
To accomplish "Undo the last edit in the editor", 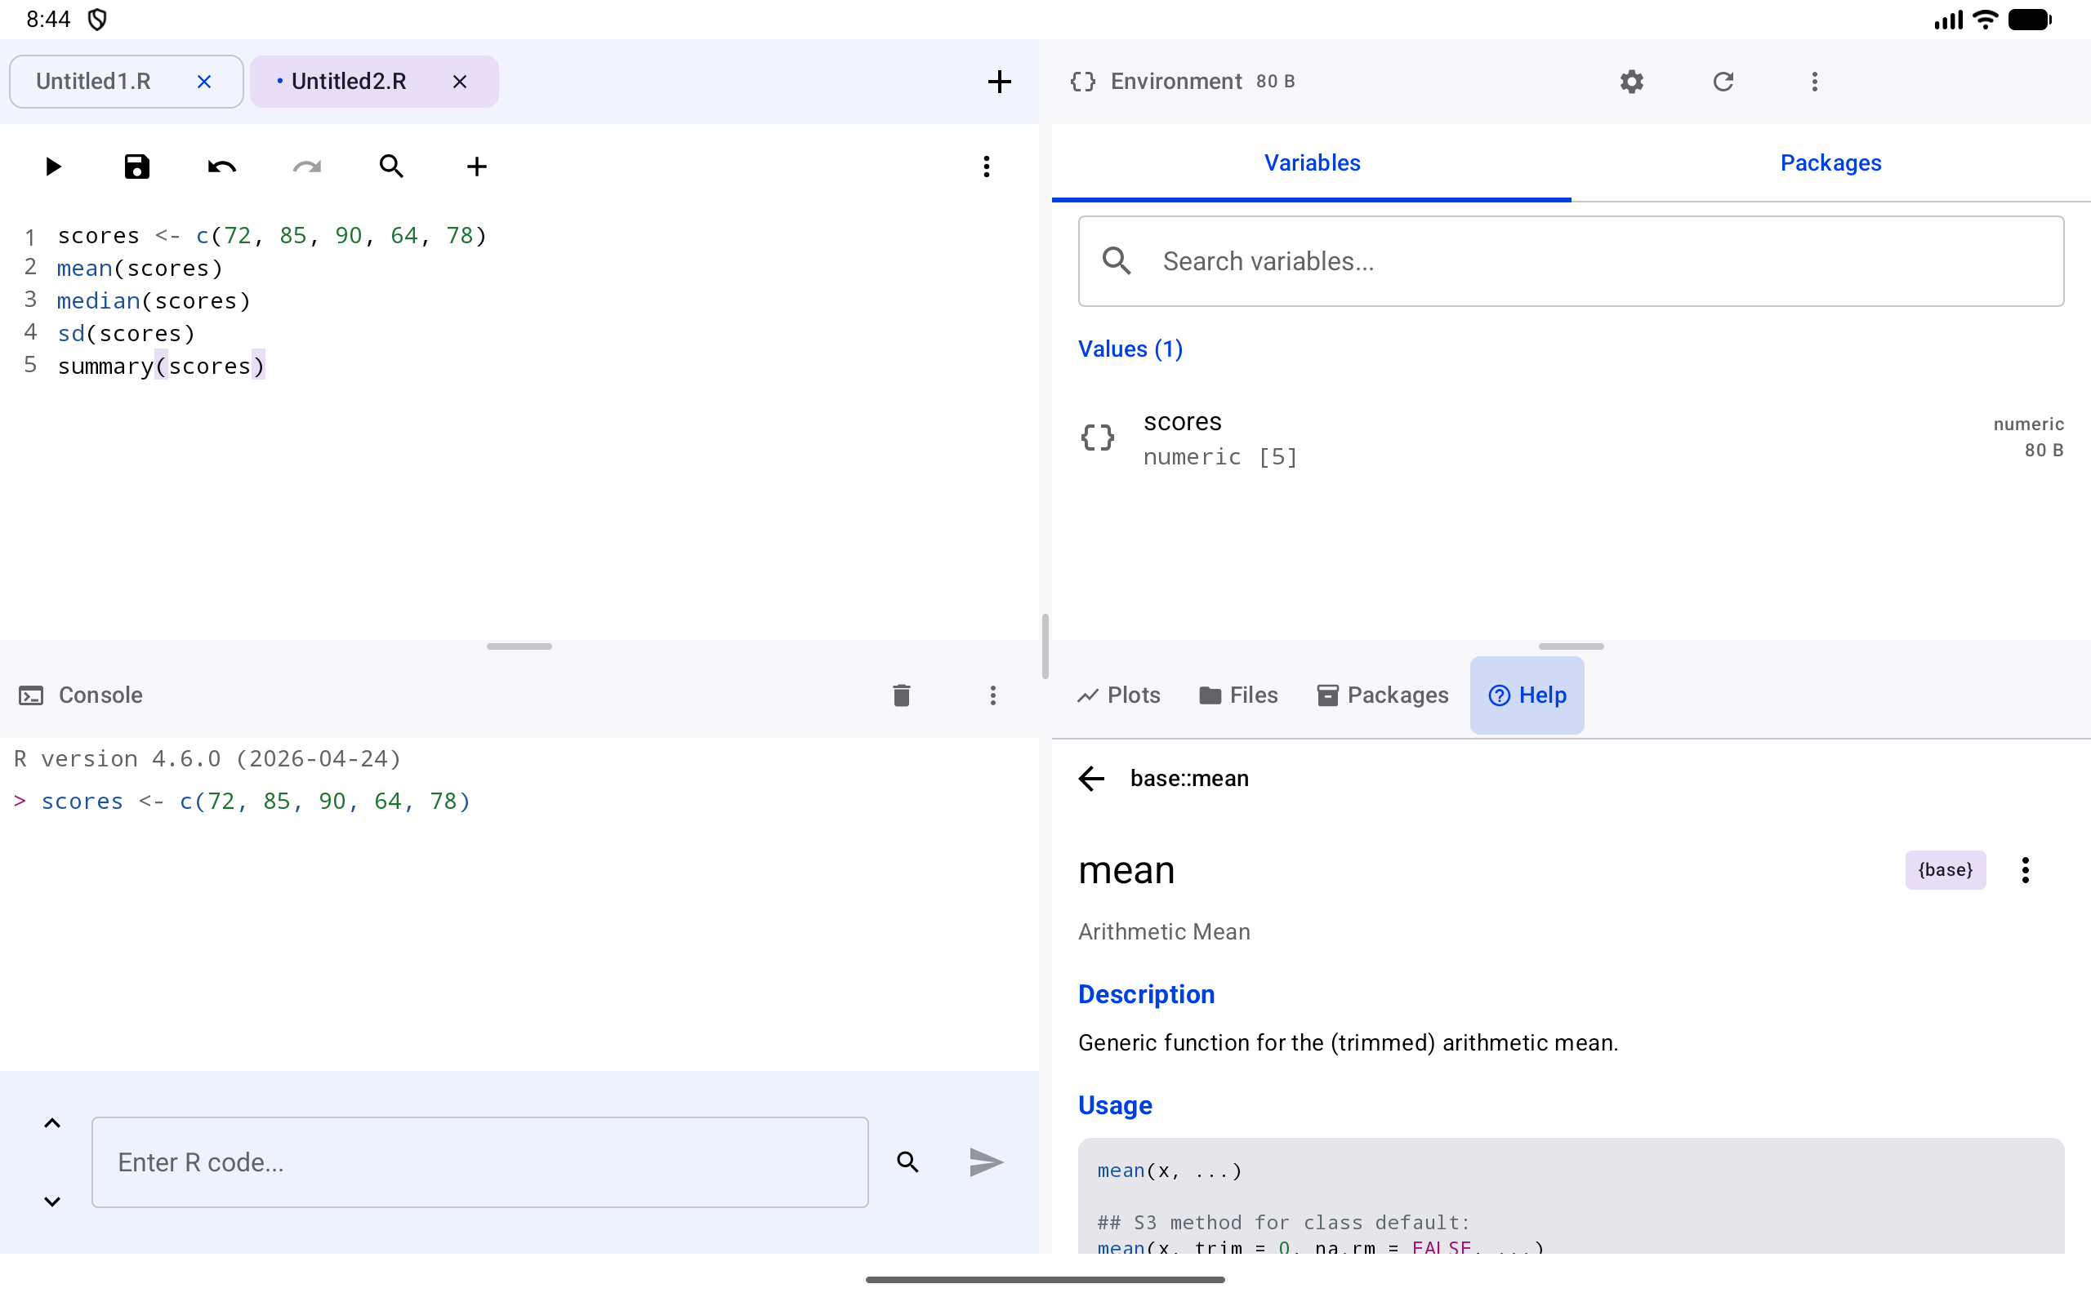I will click(222, 167).
